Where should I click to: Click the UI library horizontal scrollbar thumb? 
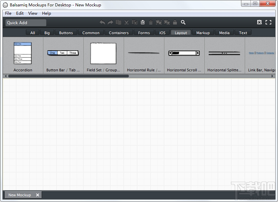tap(69, 76)
